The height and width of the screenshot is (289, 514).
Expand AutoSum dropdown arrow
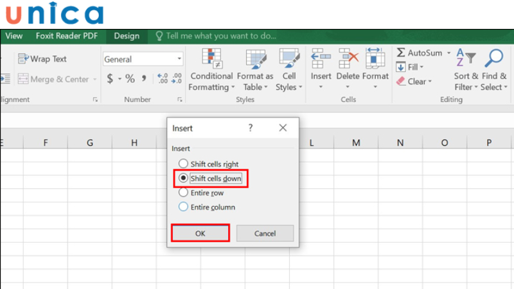pyautogui.click(x=448, y=53)
